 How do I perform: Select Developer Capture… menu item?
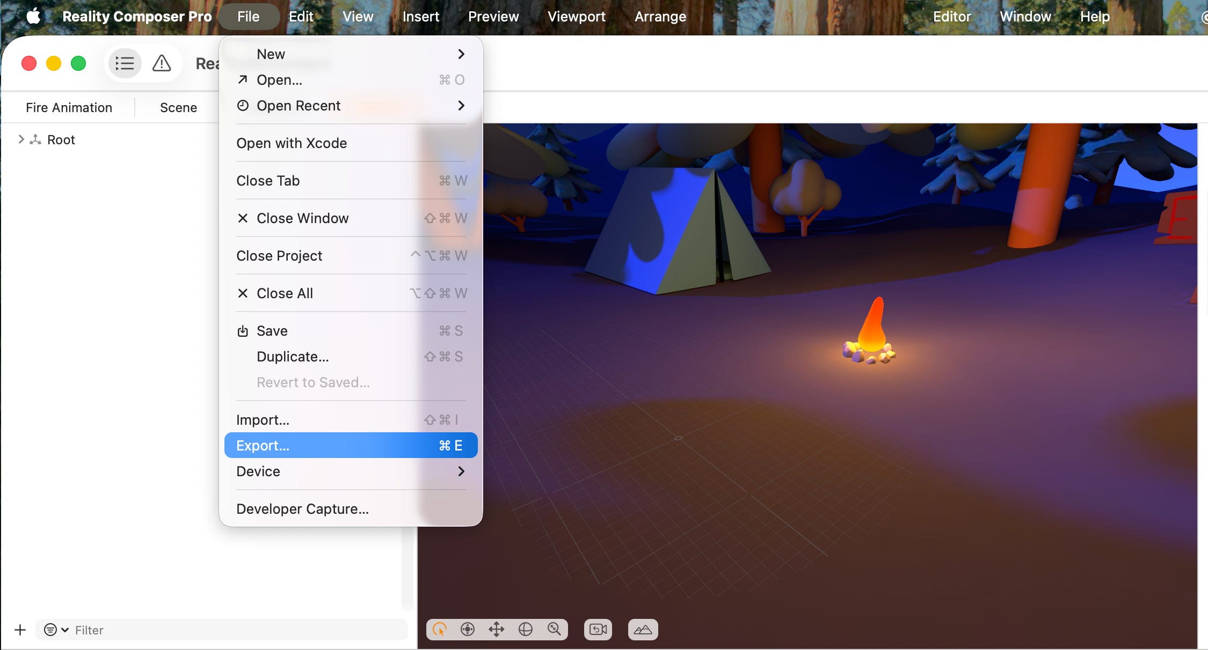point(351,509)
